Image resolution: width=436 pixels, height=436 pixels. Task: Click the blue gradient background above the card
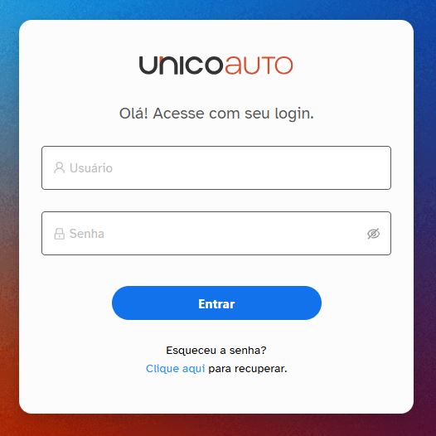(x=217, y=9)
